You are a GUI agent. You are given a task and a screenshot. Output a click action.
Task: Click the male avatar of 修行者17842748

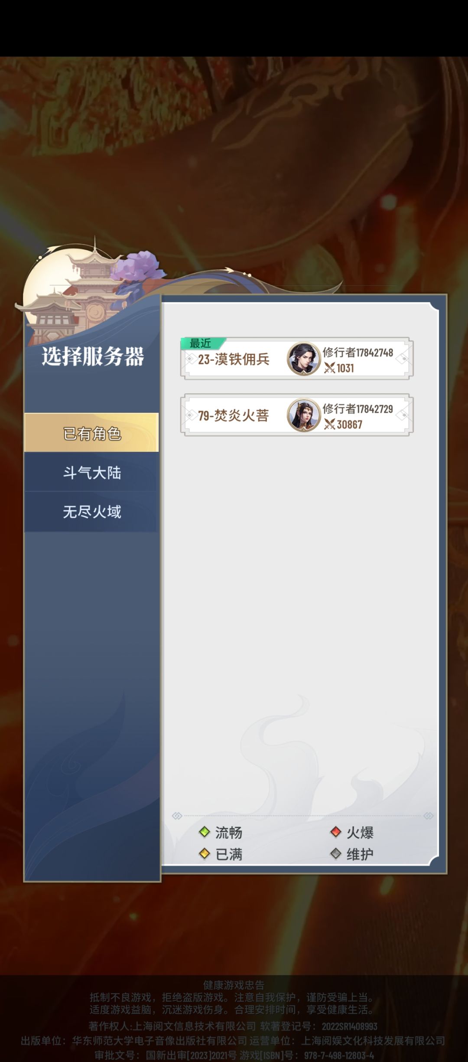tap(303, 359)
